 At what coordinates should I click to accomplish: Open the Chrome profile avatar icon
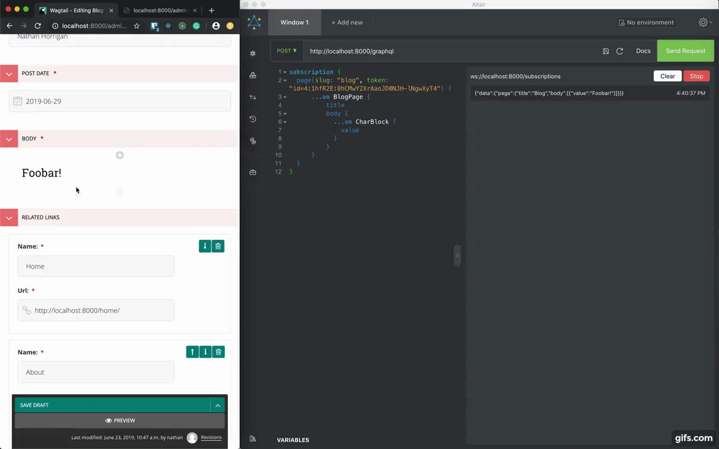(216, 26)
